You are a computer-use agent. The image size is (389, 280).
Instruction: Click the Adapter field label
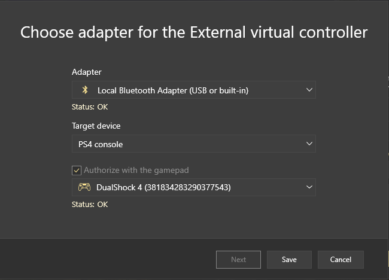87,72
